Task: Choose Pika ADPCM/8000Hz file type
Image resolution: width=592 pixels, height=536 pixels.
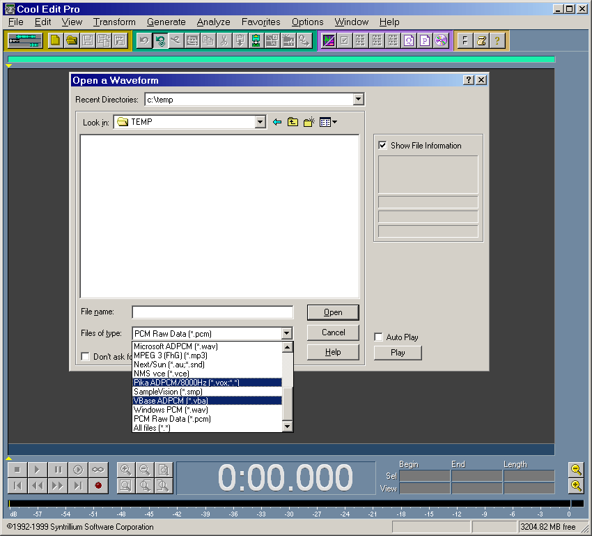Action: [x=207, y=383]
